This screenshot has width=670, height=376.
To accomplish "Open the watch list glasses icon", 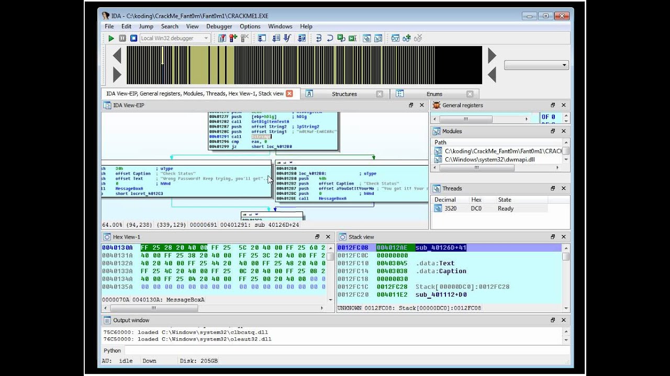I will (x=395, y=38).
